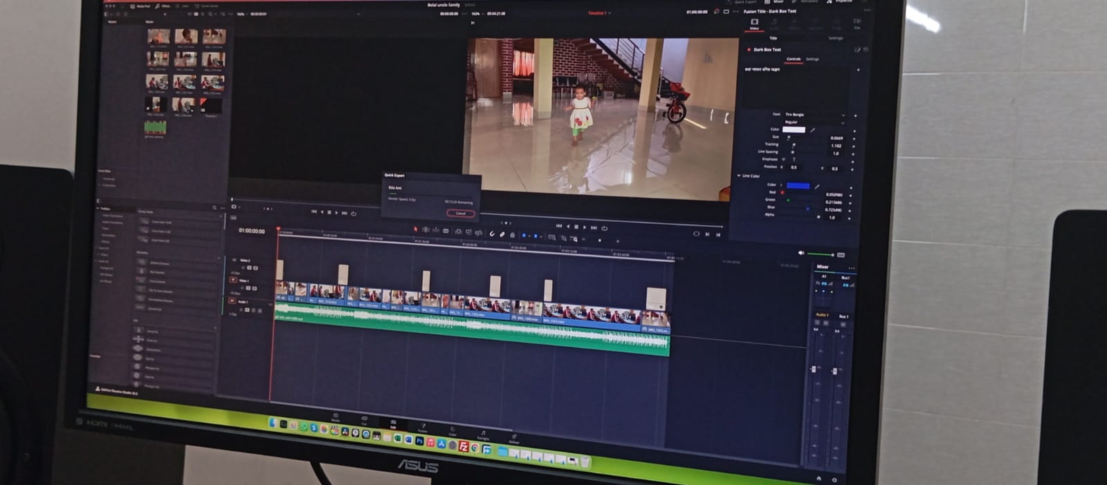The height and width of the screenshot is (485, 1107).
Task: Toggle the timeline snapping magnet icon
Action: point(492,234)
